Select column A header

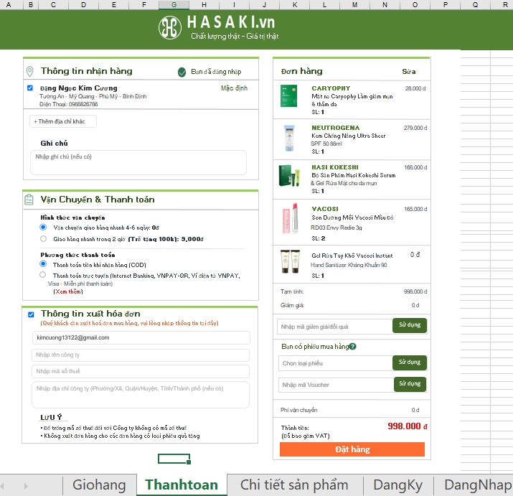point(9,4)
